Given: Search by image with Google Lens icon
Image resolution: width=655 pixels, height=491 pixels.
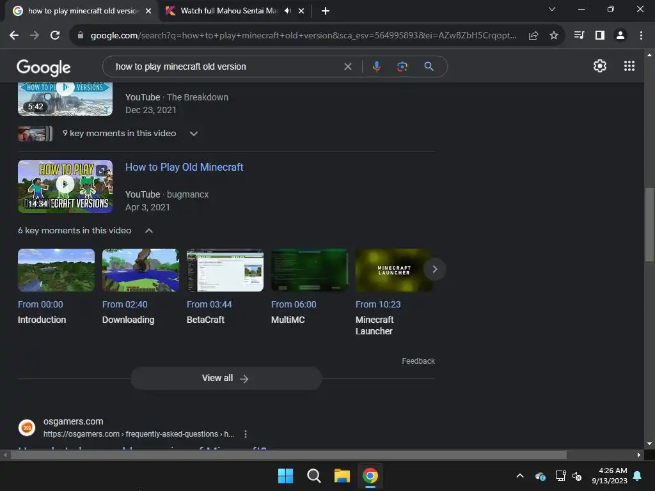Looking at the screenshot, I should [x=402, y=66].
